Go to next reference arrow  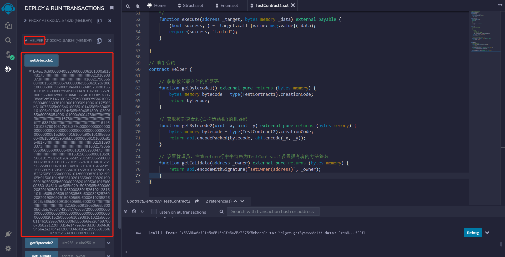pos(242,201)
